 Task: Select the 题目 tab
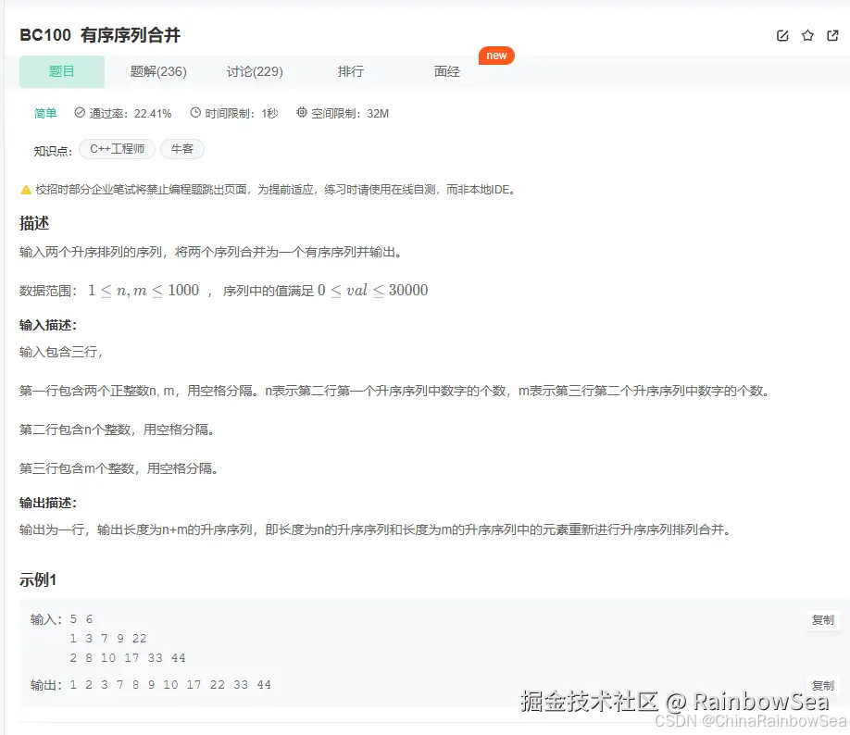[x=61, y=71]
